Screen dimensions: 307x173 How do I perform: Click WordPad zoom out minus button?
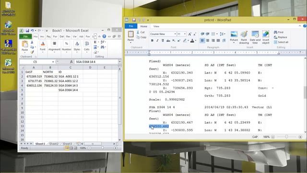click(x=273, y=137)
